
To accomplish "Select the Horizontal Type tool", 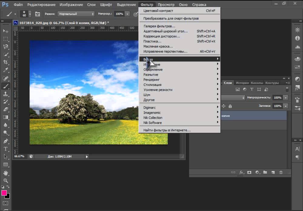I will [5, 149].
